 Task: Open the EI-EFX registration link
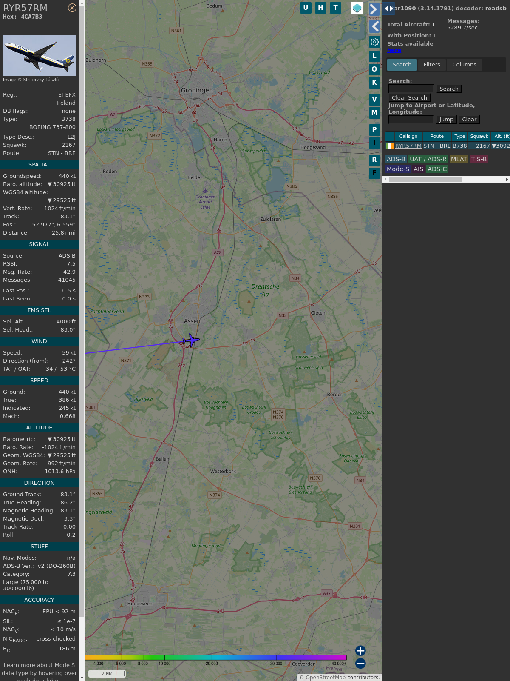[67, 95]
